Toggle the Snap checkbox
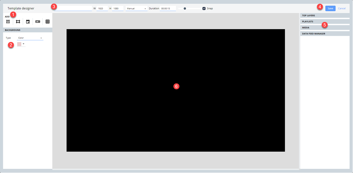This screenshot has width=353, height=173. click(204, 8)
